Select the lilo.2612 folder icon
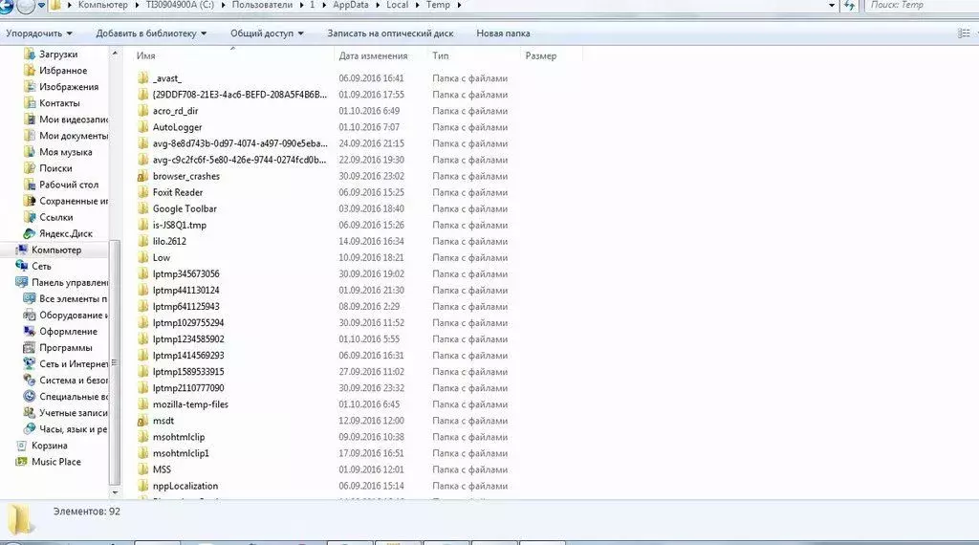The height and width of the screenshot is (545, 979). pyautogui.click(x=143, y=241)
